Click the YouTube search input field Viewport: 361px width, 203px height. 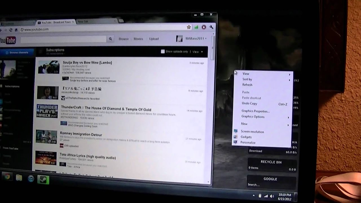coord(63,39)
